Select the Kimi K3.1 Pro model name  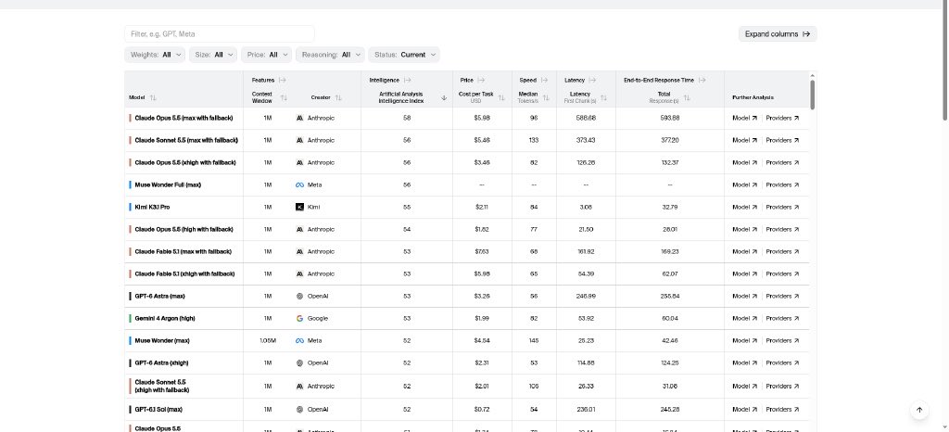[x=152, y=207]
